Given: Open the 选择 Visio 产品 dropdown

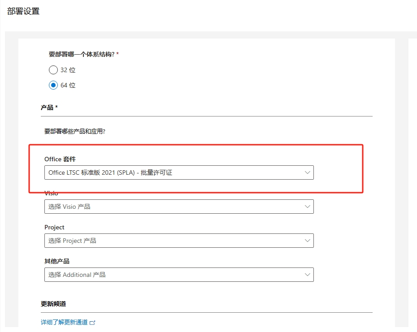Looking at the screenshot, I should 175,207.
